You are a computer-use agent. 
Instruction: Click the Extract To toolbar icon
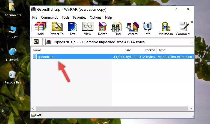[57, 28]
